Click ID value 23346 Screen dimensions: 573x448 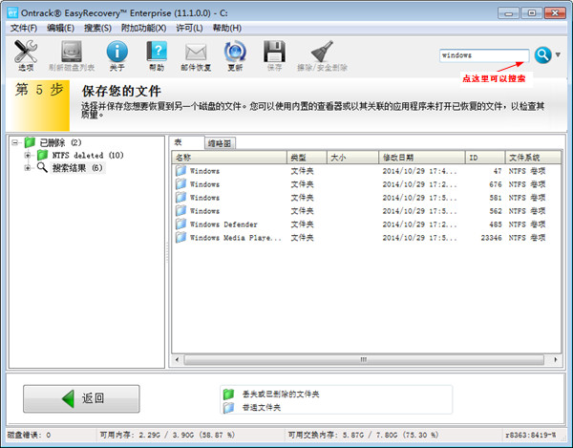pos(491,238)
